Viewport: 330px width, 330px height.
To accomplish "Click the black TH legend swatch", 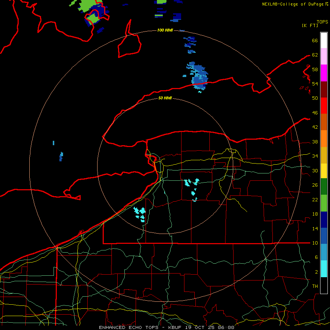I will coord(324,285).
